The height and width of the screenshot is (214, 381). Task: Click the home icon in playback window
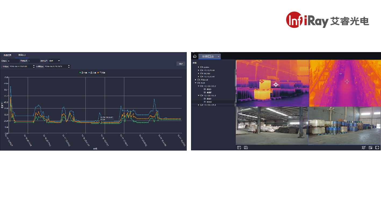tap(195, 56)
